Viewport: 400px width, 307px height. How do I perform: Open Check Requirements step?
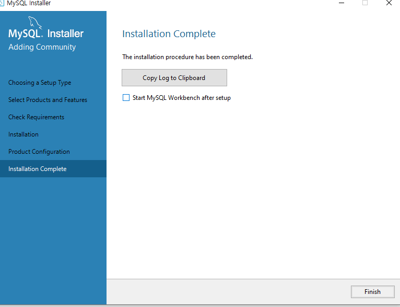(36, 117)
